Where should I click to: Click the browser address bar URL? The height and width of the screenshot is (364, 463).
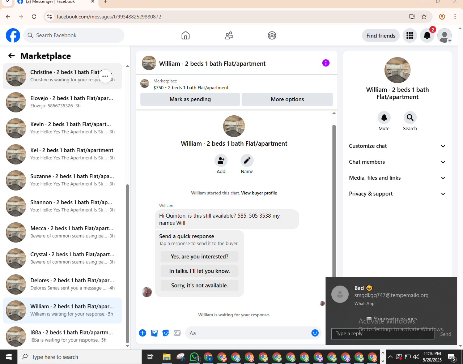pyautogui.click(x=109, y=17)
